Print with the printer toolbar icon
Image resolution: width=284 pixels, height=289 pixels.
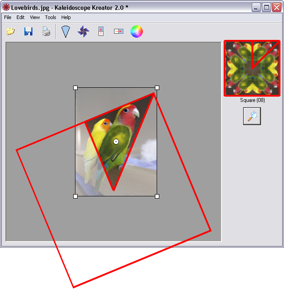pos(46,31)
